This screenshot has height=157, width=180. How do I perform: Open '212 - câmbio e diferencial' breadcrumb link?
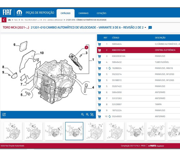pyautogui.click(x=53, y=20)
